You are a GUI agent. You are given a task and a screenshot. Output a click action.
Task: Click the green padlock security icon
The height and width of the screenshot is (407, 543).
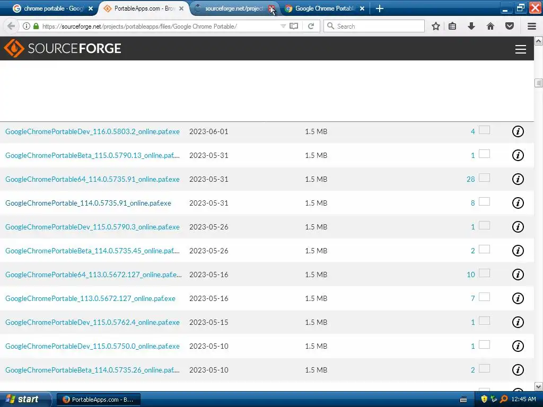point(36,26)
